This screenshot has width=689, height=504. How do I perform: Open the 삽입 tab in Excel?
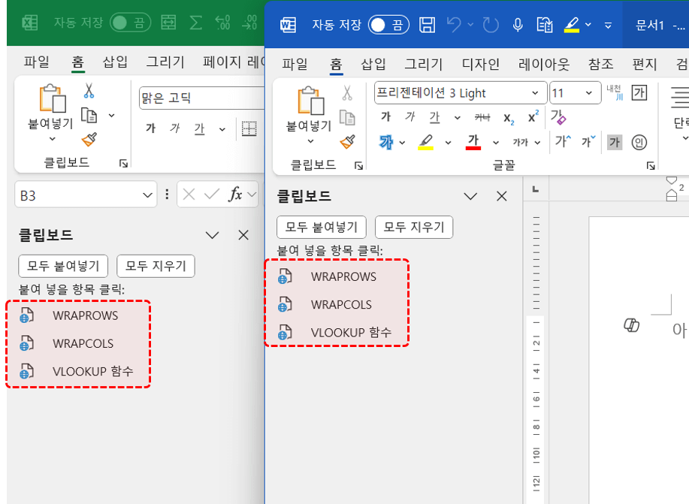(115, 62)
